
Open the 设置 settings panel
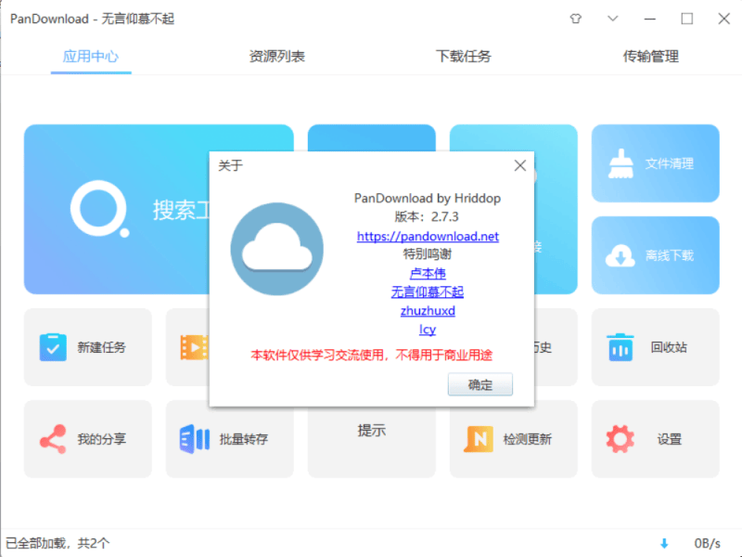pos(655,438)
